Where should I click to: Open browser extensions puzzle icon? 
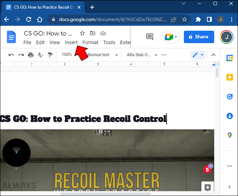tap(198, 19)
